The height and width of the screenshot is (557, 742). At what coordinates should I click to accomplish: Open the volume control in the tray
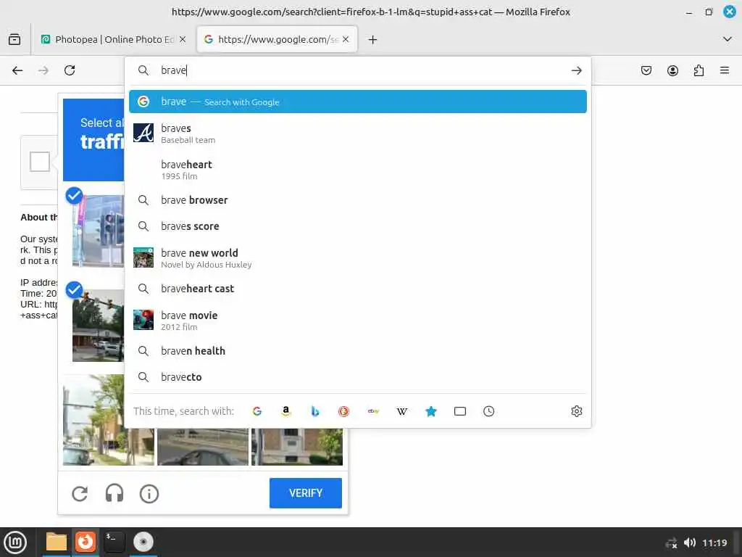click(690, 542)
